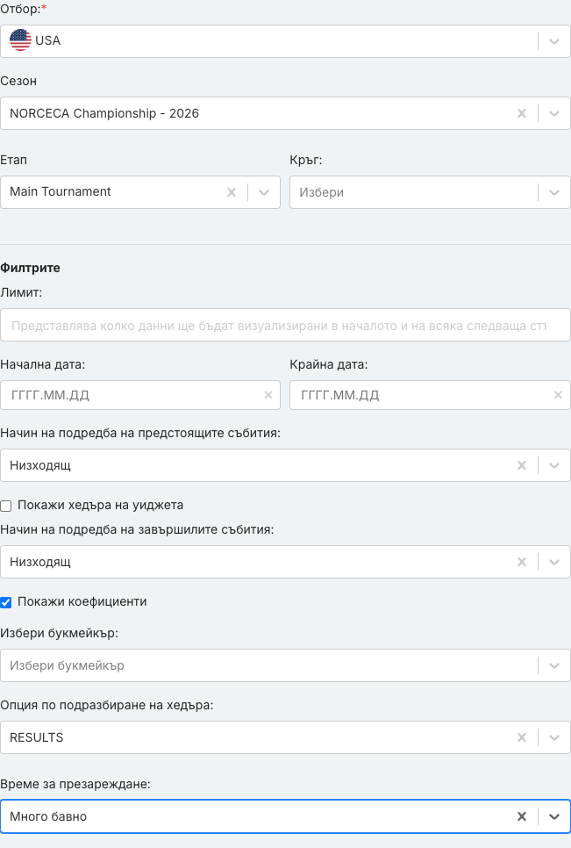Clear the start date field
Viewport: 571px width, 848px height.
(x=268, y=395)
